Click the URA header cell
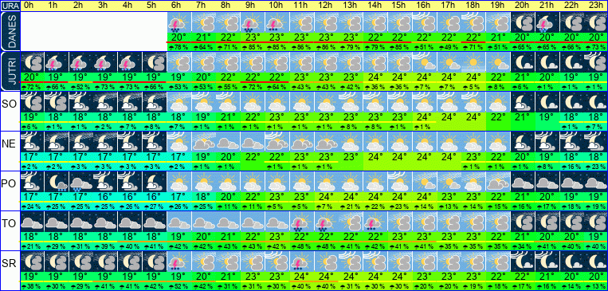This screenshot has width=608, height=291. point(10,6)
